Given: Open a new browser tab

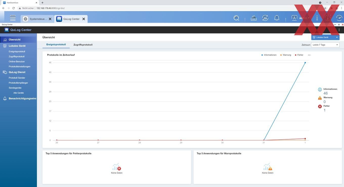Looking at the screenshot, I should click(42, 3).
